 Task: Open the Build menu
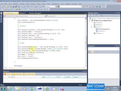(28, 4)
